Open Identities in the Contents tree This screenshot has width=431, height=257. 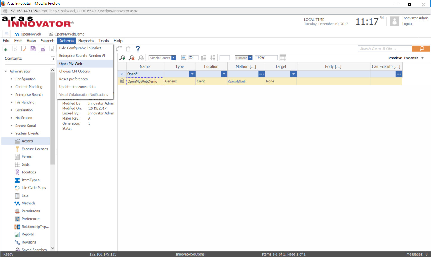29,172
